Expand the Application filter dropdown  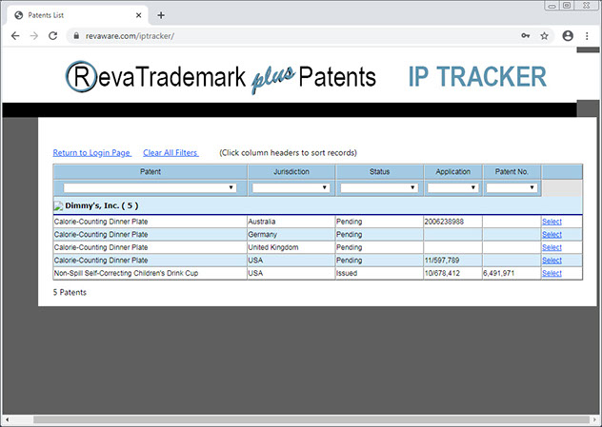click(x=452, y=188)
